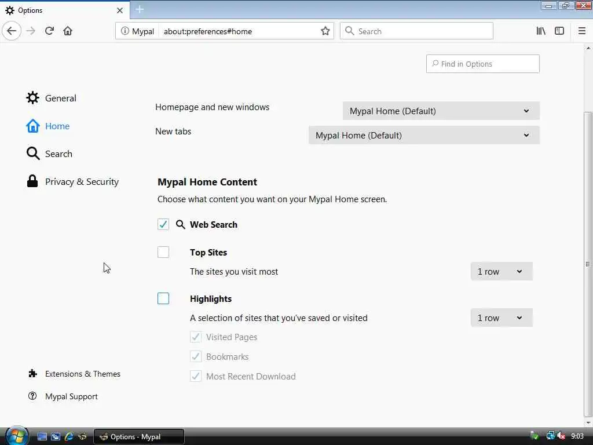The width and height of the screenshot is (593, 445).
Task: Click the Mypal Home Content heading
Action: (207, 182)
